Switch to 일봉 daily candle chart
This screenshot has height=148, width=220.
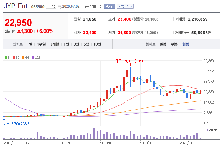(163, 44)
